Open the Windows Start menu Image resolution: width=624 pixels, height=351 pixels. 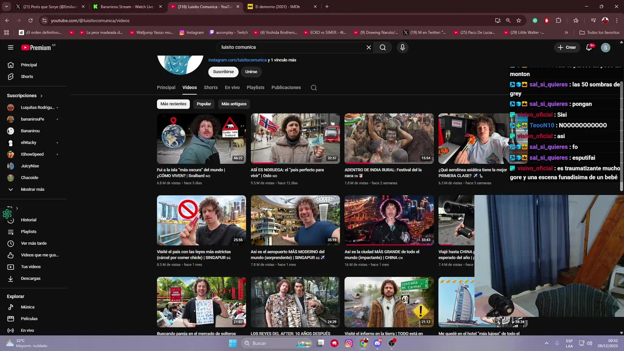point(233,343)
